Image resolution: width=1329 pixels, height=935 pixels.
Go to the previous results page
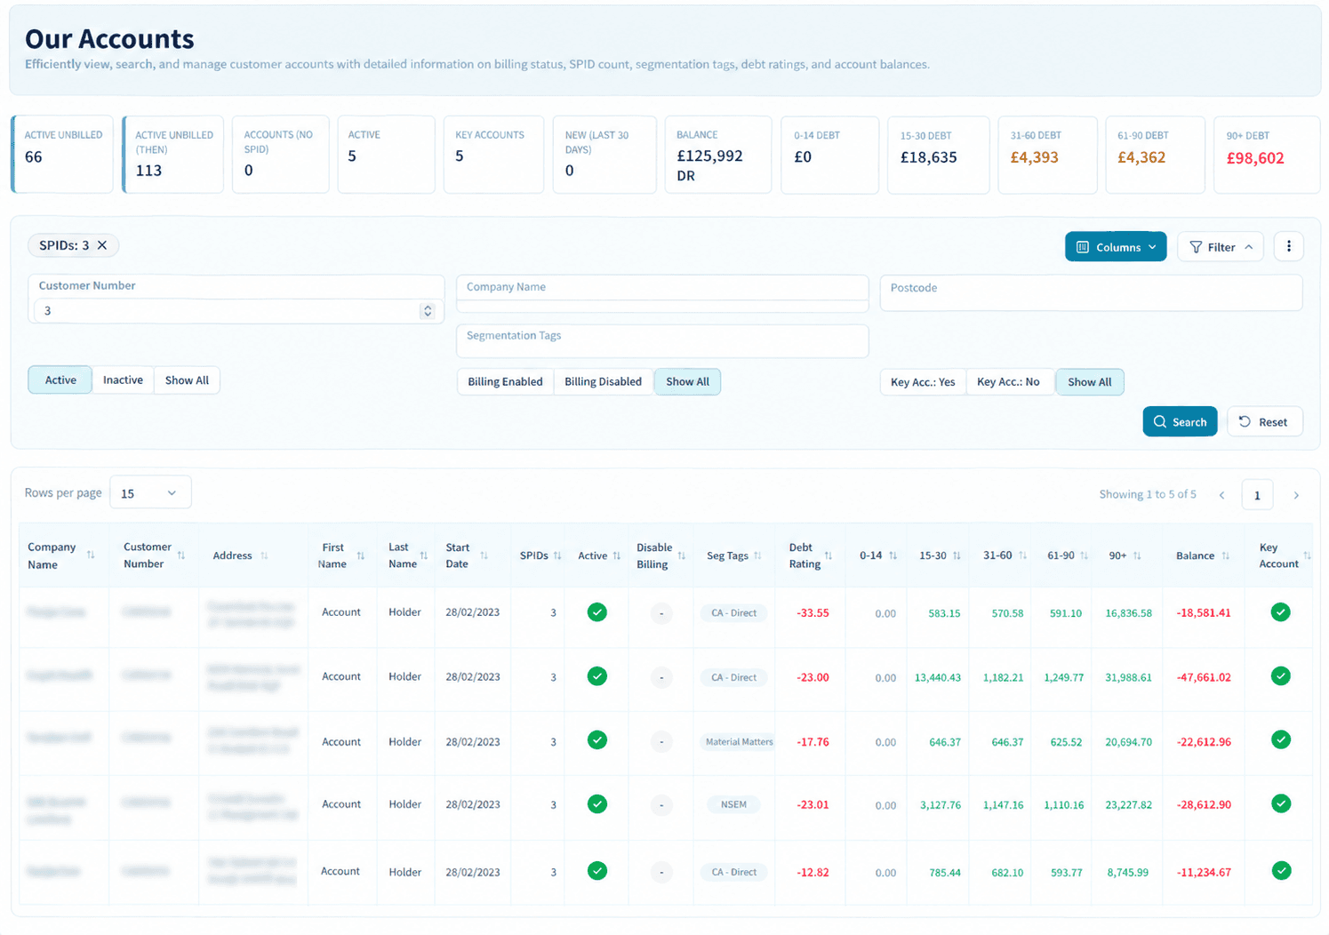[1221, 495]
